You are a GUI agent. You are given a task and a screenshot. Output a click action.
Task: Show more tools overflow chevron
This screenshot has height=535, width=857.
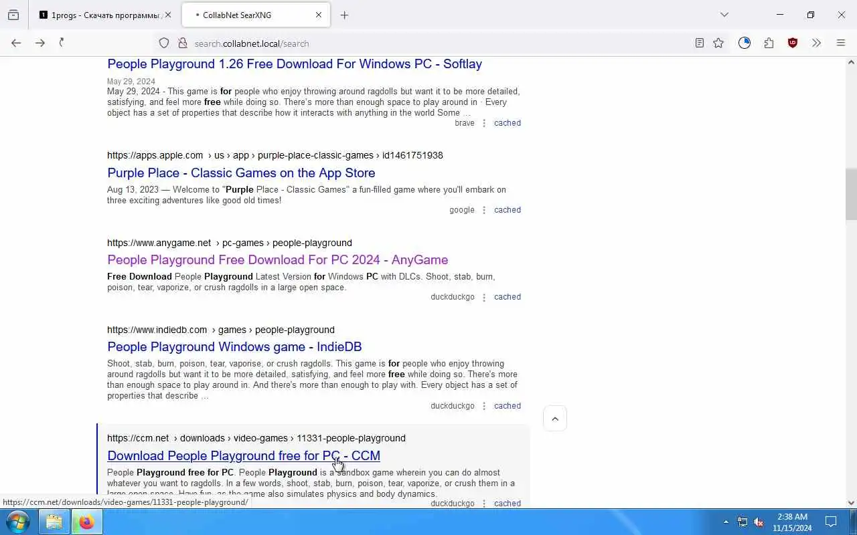click(816, 43)
